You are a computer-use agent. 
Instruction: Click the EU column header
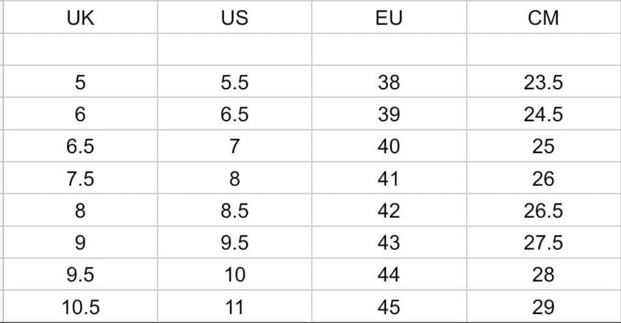point(389,18)
